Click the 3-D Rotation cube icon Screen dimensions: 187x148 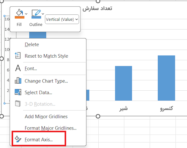tap(18, 104)
